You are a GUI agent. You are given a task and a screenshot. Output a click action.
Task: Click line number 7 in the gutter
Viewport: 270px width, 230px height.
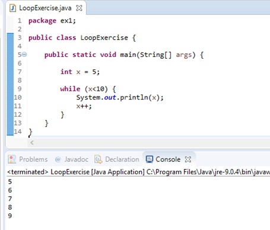(20, 72)
